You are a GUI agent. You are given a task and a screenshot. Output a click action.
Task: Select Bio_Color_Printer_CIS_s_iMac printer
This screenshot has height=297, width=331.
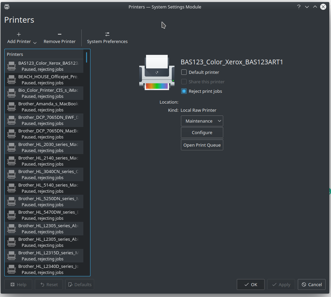(44, 93)
